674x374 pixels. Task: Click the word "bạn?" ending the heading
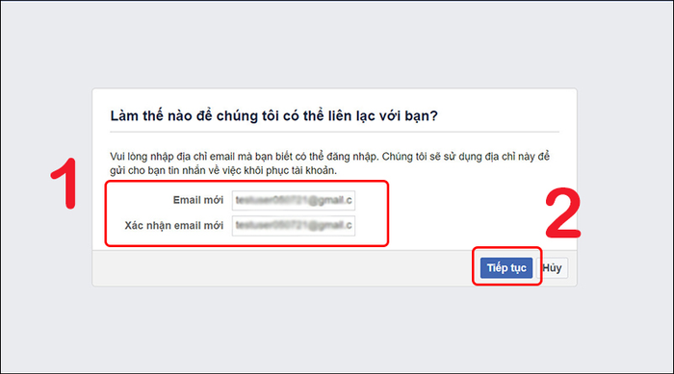[x=422, y=116]
